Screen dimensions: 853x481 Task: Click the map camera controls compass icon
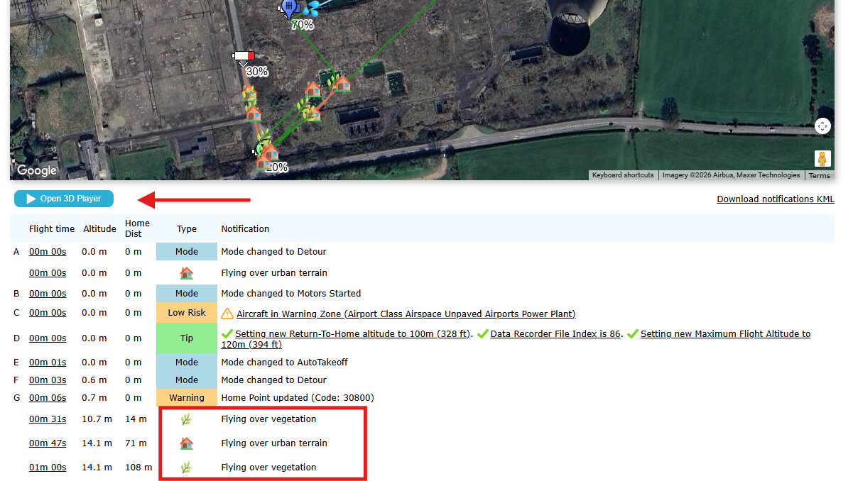click(822, 126)
